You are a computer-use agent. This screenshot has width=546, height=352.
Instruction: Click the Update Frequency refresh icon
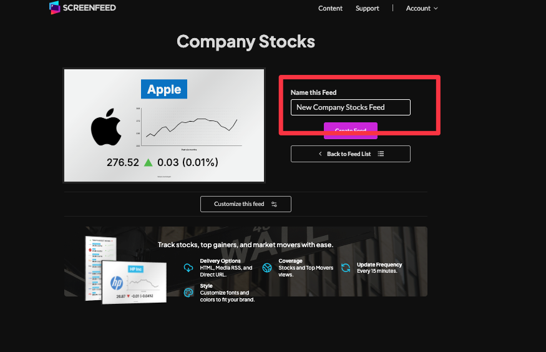point(346,268)
